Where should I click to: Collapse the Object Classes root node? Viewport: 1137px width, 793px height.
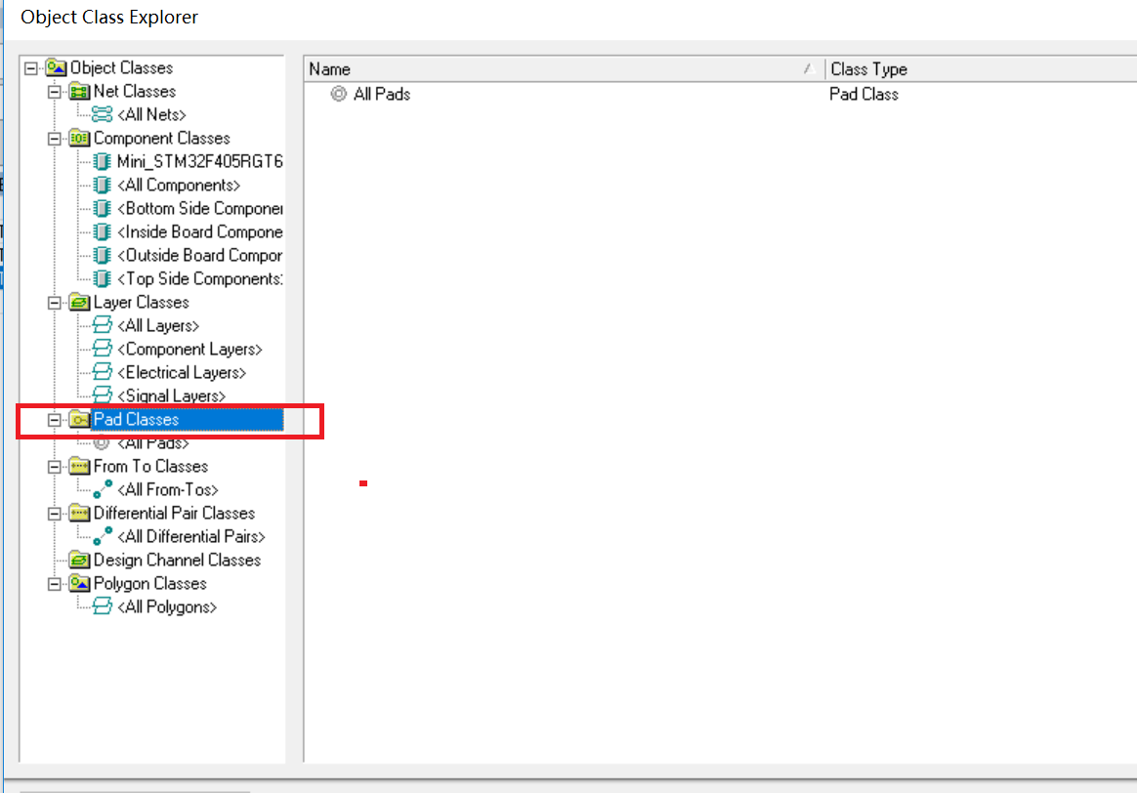coord(31,68)
